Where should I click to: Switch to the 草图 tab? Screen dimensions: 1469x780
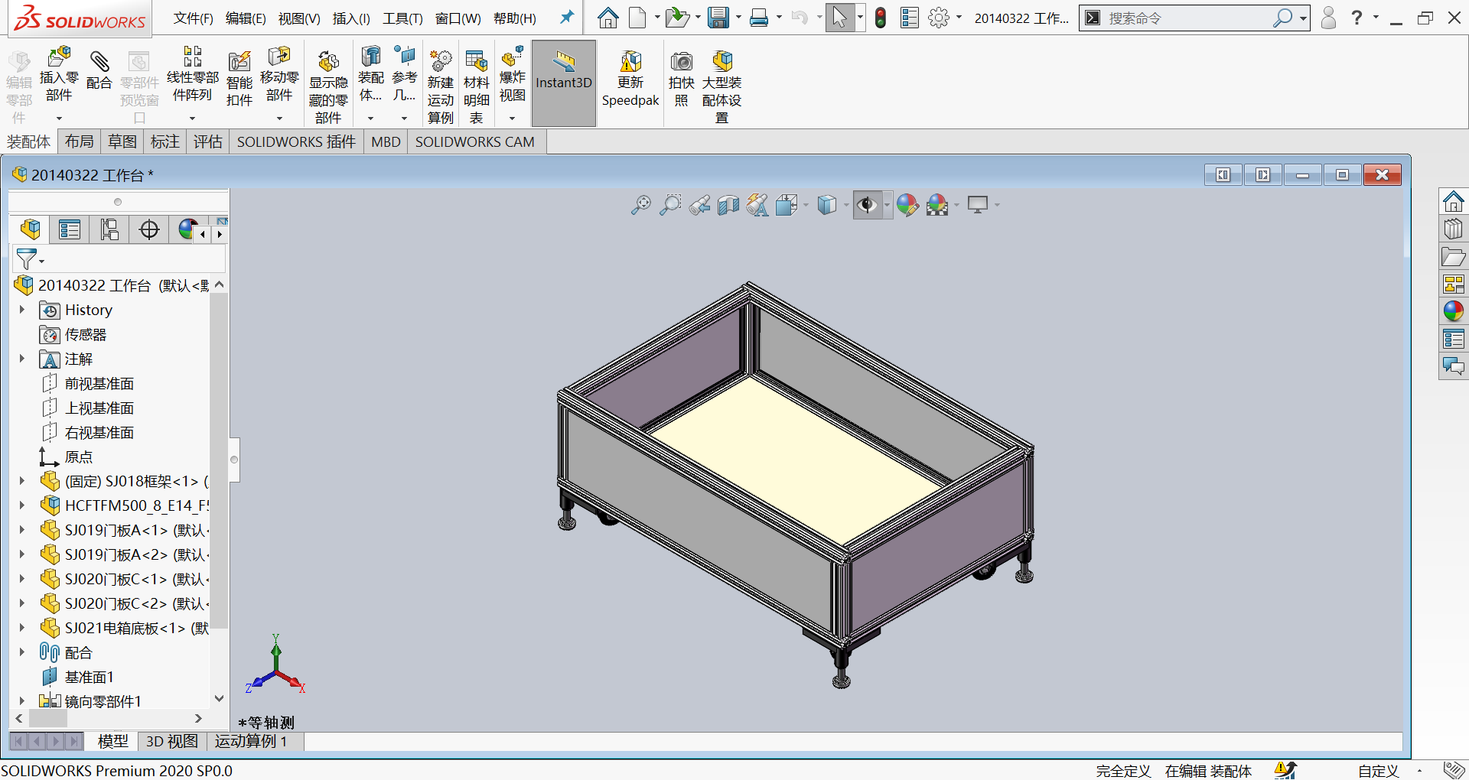coord(122,141)
